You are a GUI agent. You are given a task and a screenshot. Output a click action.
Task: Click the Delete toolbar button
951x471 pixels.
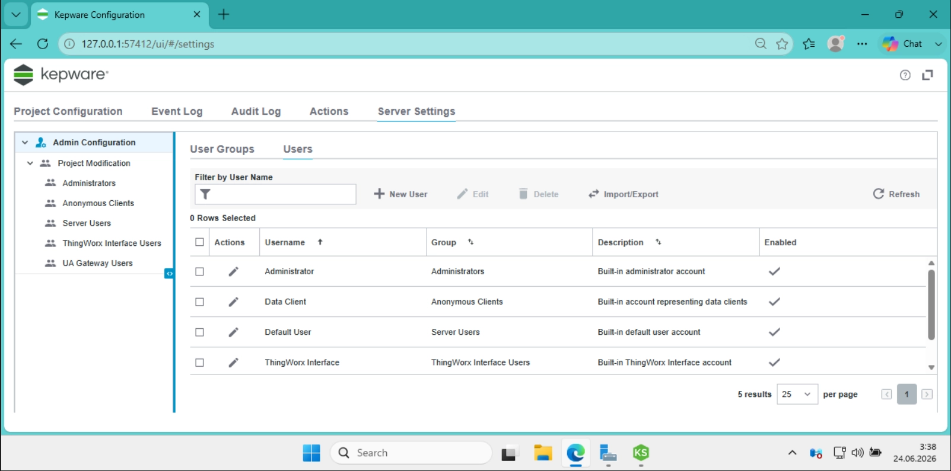click(539, 194)
